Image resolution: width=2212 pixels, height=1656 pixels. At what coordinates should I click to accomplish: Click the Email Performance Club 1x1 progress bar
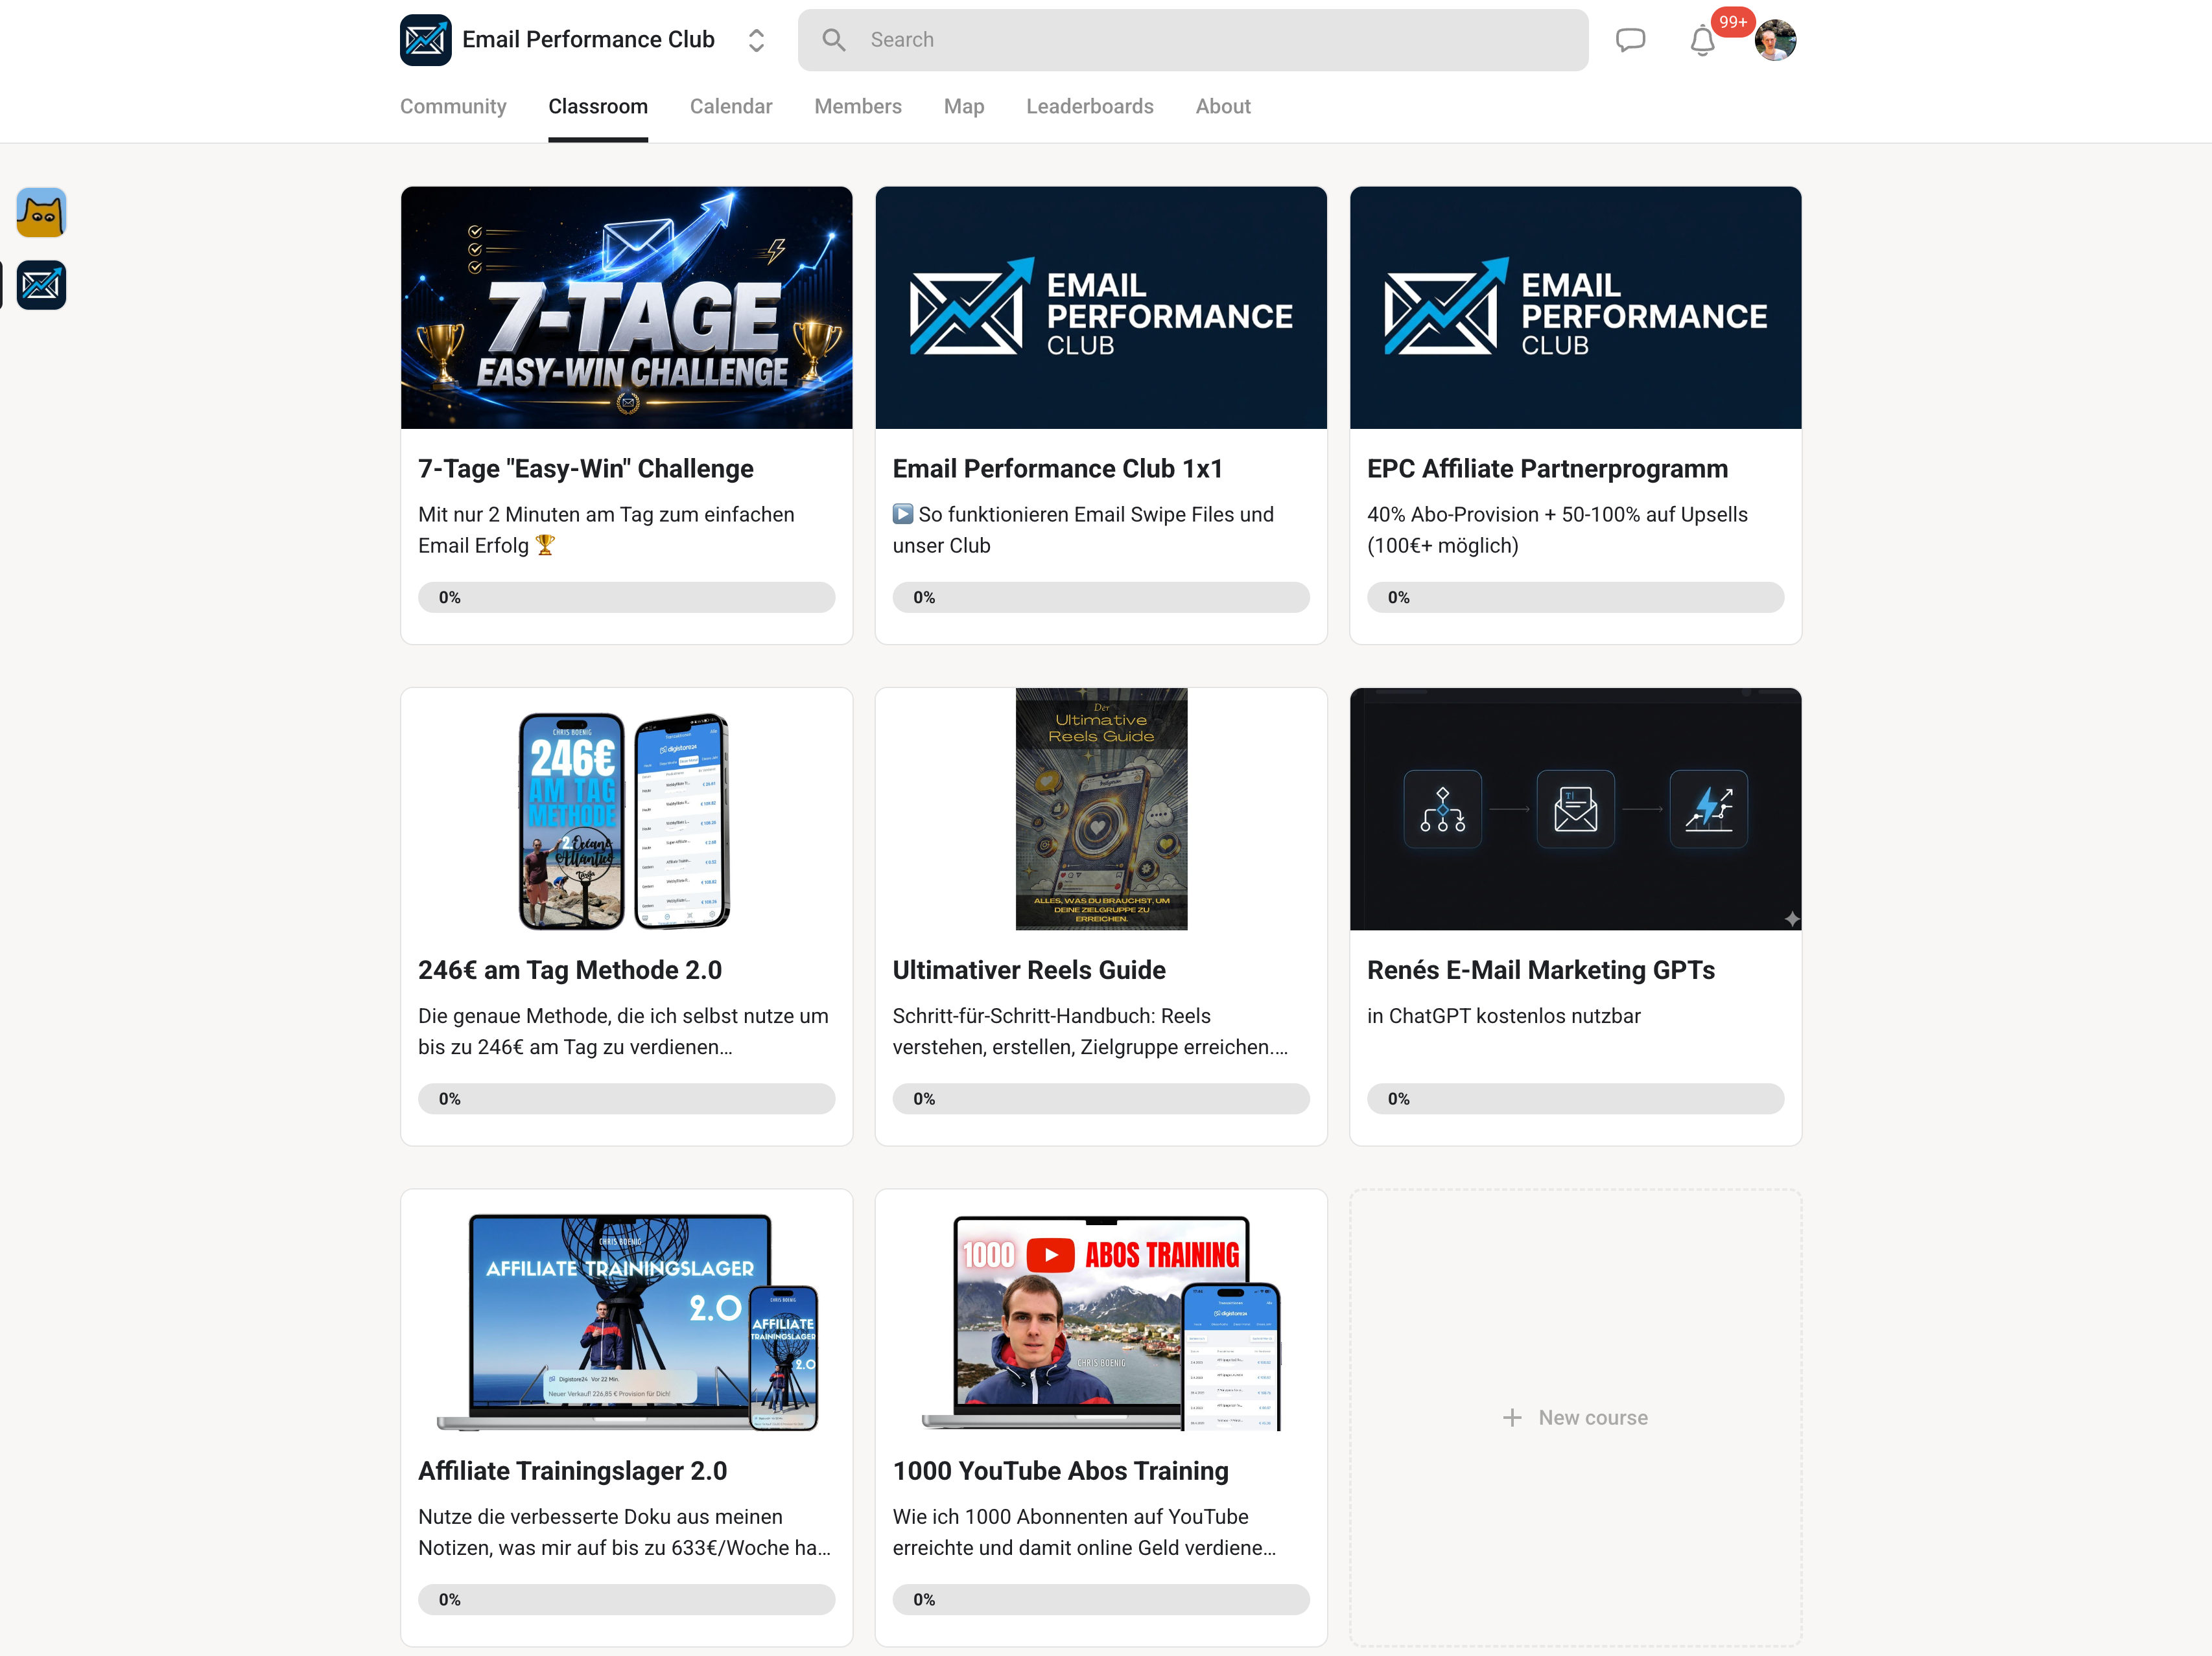[x=1101, y=597]
